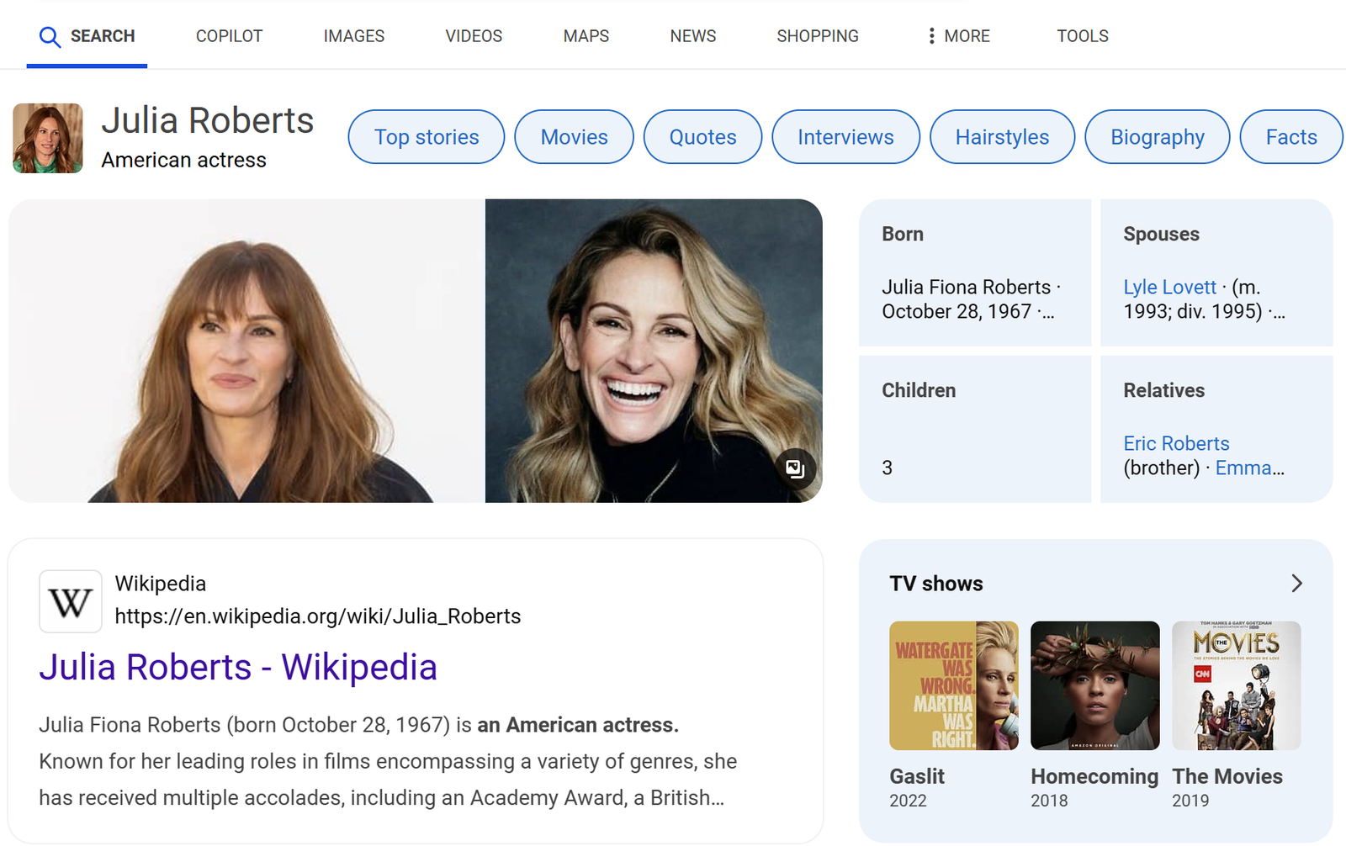
Task: Open Julia Roberts - Wikipedia result link
Action: tap(238, 668)
